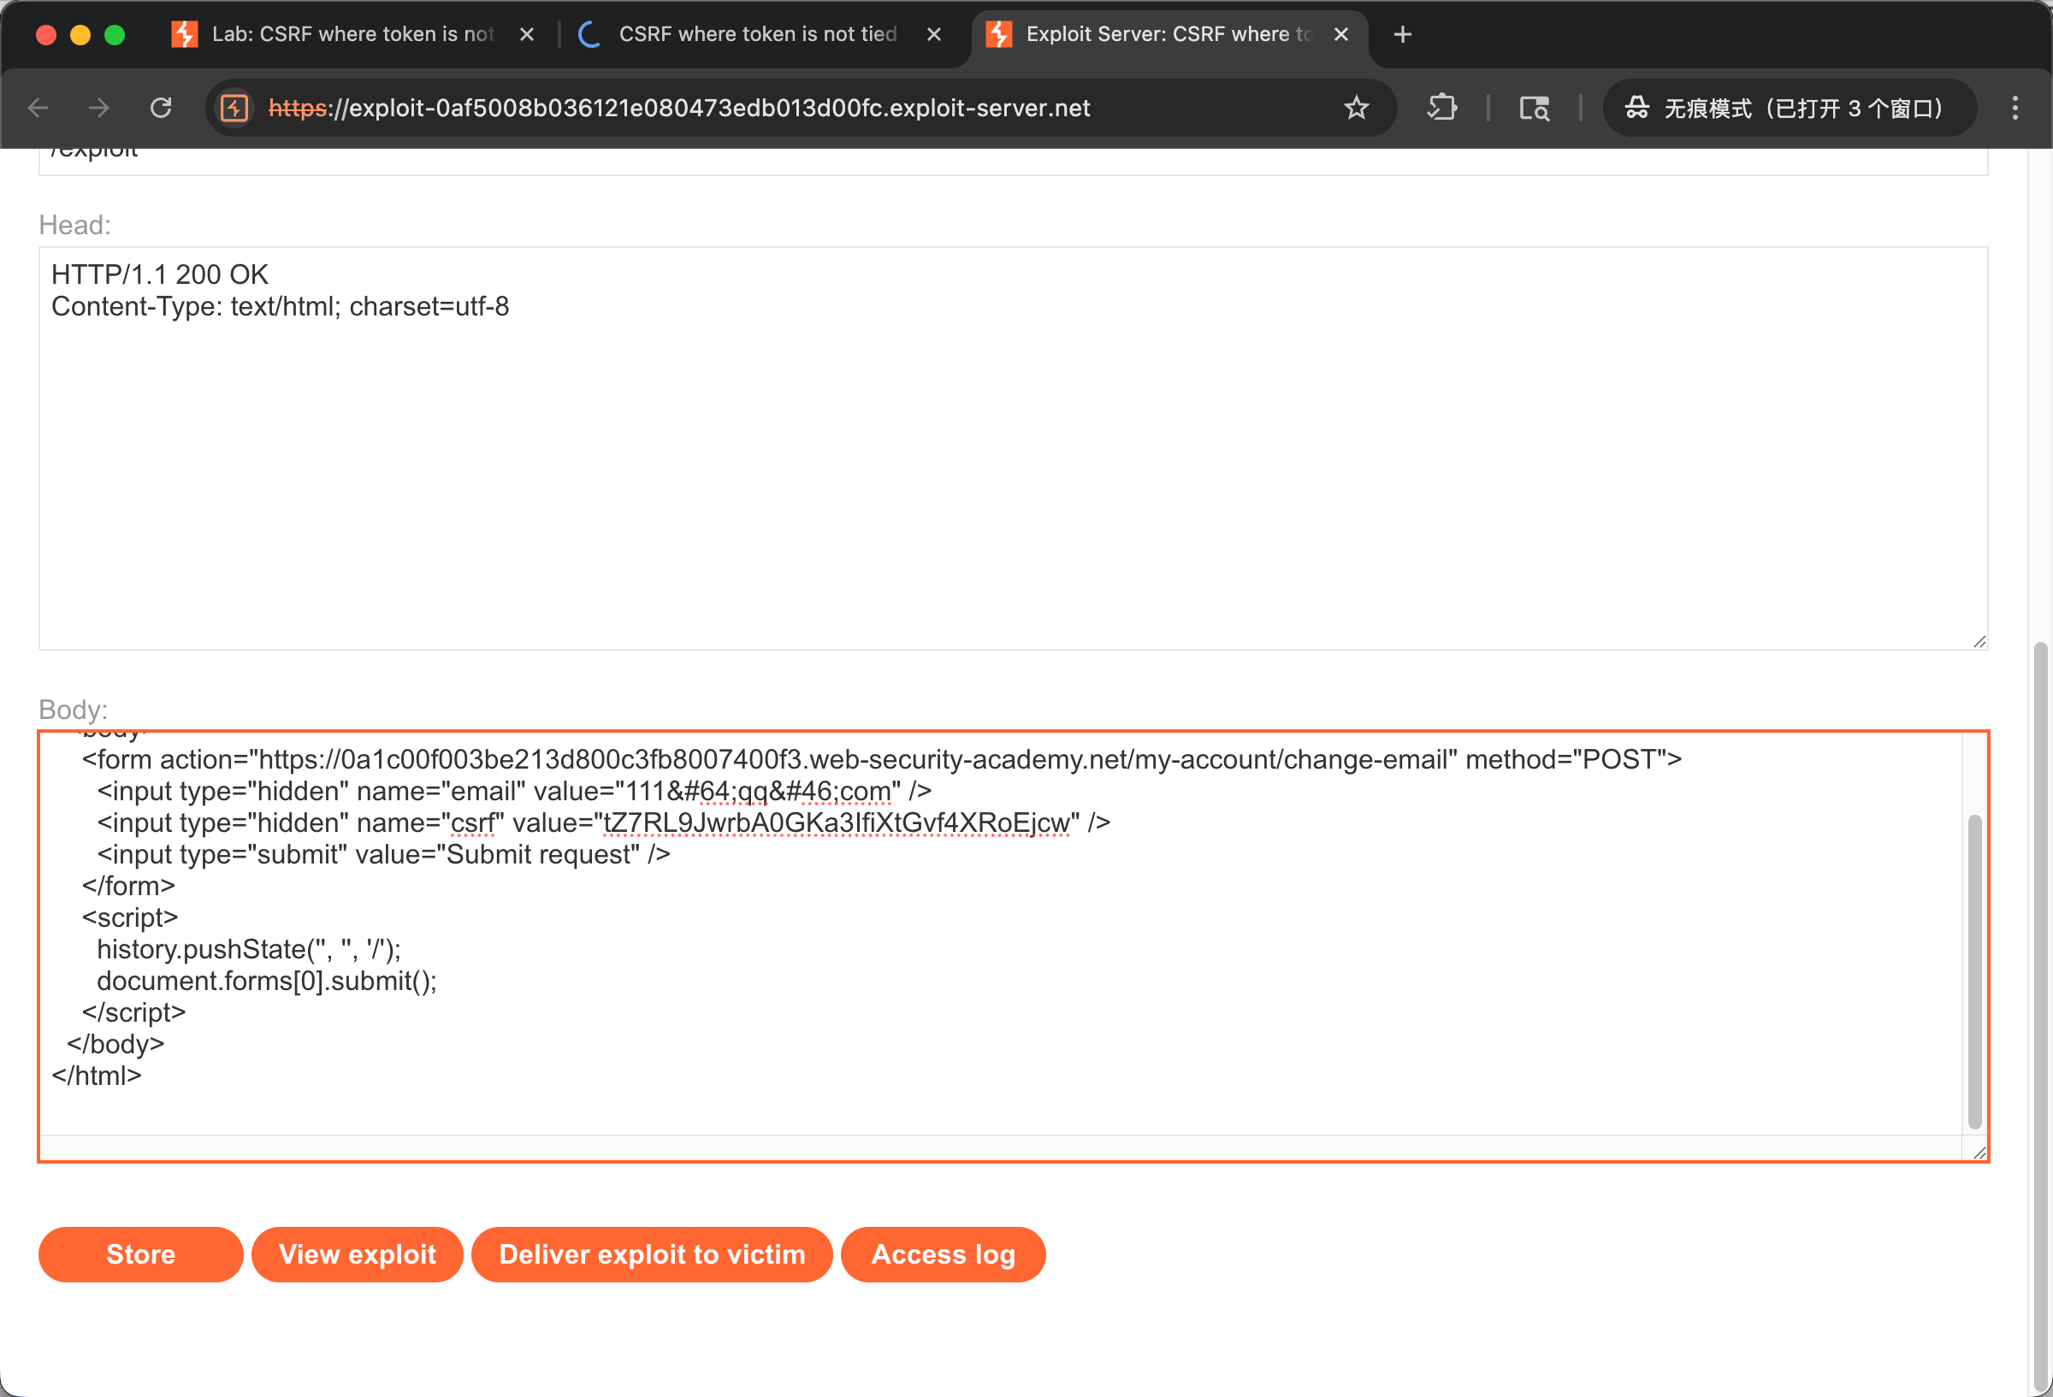Click the Body textarea scrollbar
This screenshot has width=2053, height=1397.
point(1975,971)
